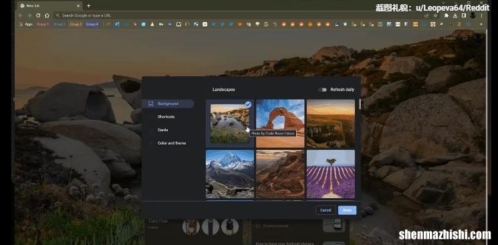Open Group 2 bookmark folder

[59, 24]
